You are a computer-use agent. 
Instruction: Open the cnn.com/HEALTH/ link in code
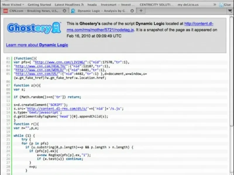coord(41,66)
